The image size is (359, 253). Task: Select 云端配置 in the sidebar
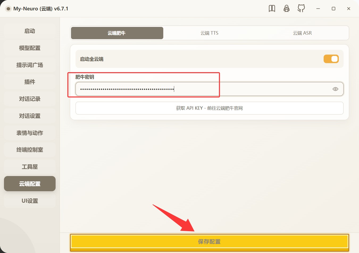coord(30,184)
